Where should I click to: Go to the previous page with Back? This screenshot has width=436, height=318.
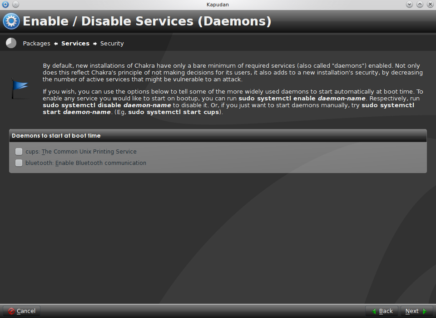point(382,311)
